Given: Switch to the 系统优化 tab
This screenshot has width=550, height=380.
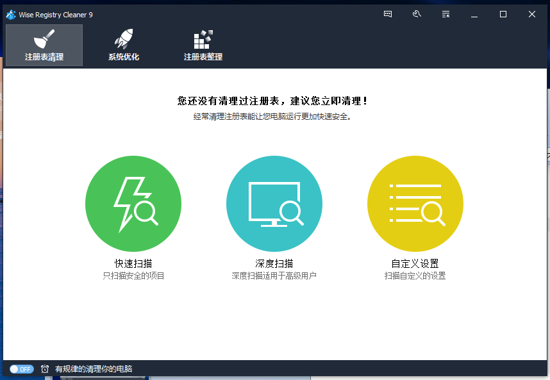Looking at the screenshot, I should (124, 45).
